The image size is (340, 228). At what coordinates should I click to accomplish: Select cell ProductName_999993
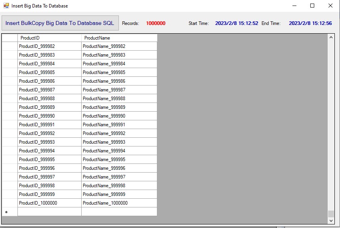click(119, 142)
